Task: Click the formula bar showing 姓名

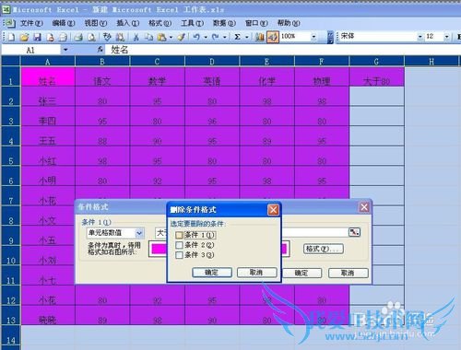Action: coord(282,50)
